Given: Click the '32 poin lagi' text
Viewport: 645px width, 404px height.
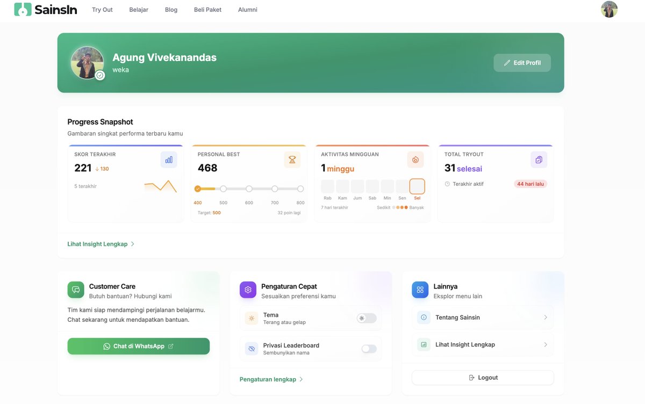Looking at the screenshot, I should (289, 213).
